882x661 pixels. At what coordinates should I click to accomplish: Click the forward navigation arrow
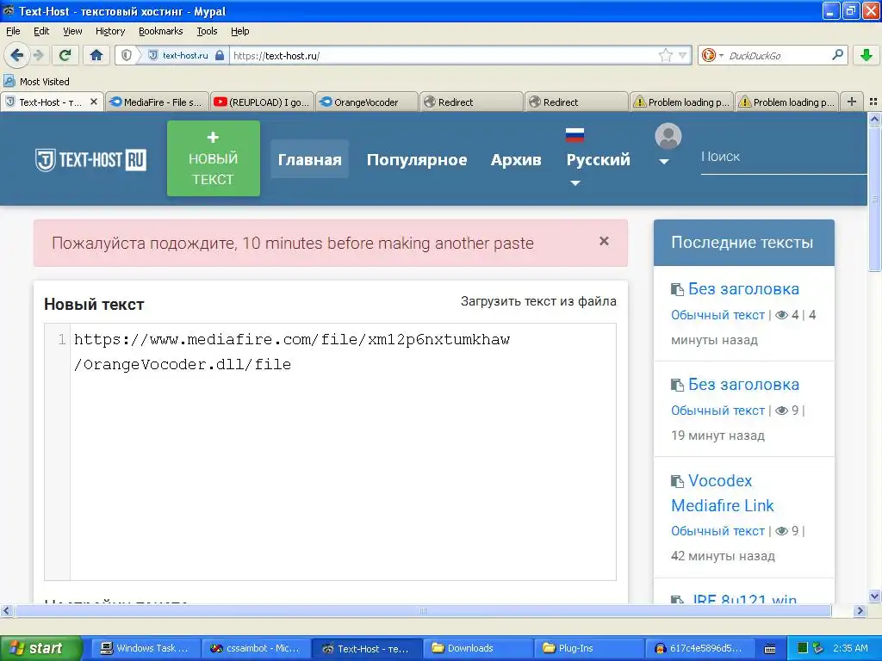(x=39, y=55)
